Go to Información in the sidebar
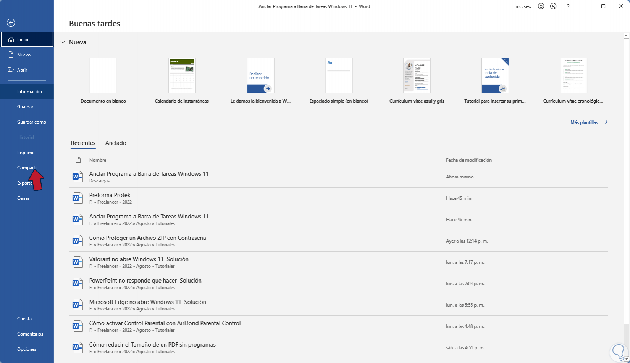This screenshot has width=630, height=363. point(27,91)
